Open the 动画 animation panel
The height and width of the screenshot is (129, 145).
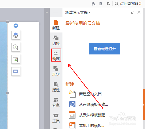[56, 55]
